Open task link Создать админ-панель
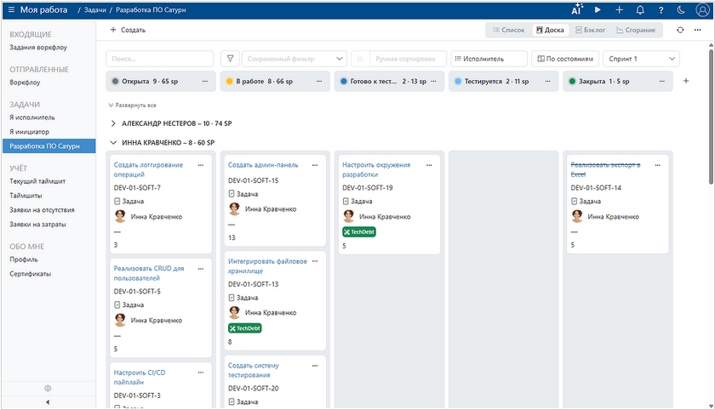The height and width of the screenshot is (410, 715). [x=263, y=165]
